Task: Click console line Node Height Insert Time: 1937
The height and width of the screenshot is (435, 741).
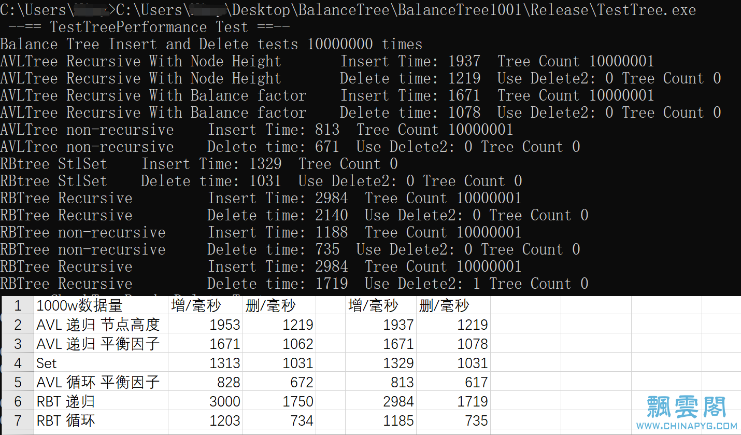Action: pos(327,61)
